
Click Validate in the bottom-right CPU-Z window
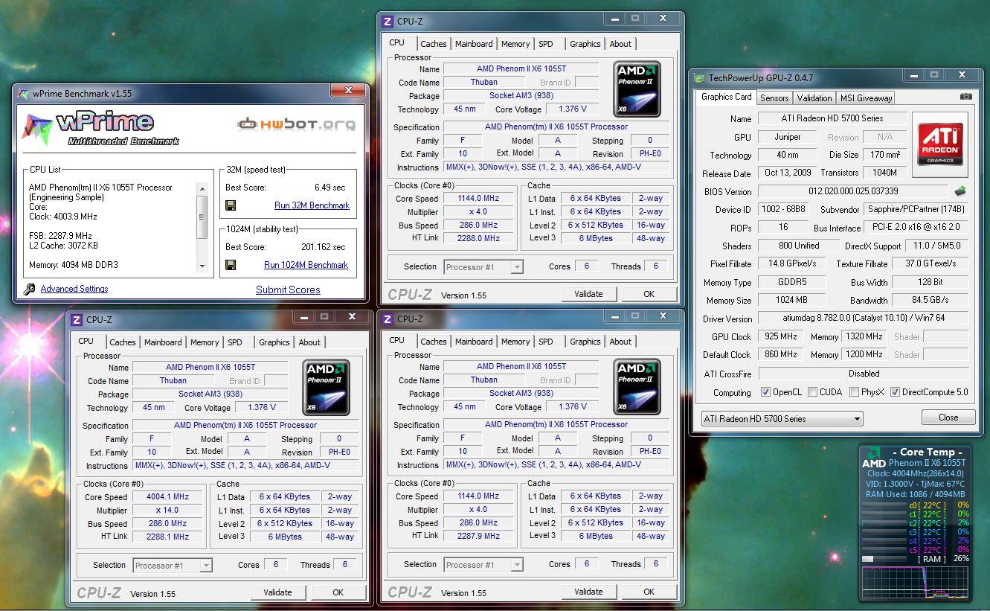(x=588, y=592)
